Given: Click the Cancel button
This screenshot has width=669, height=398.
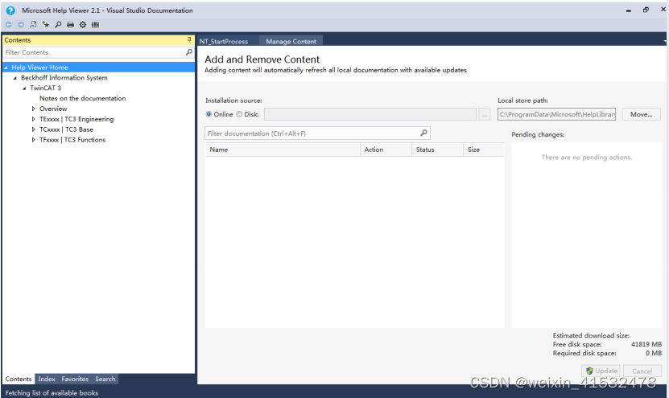Looking at the screenshot, I should (642, 371).
